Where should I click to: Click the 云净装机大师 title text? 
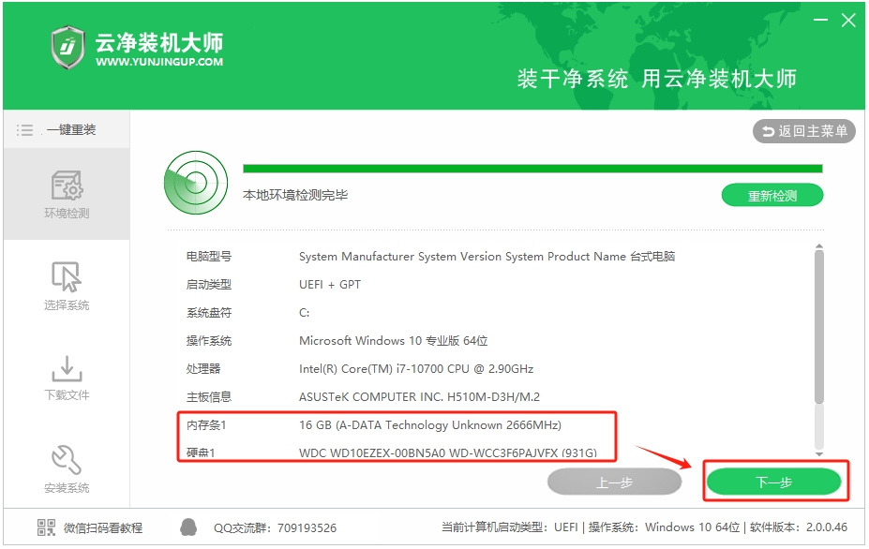(x=159, y=42)
